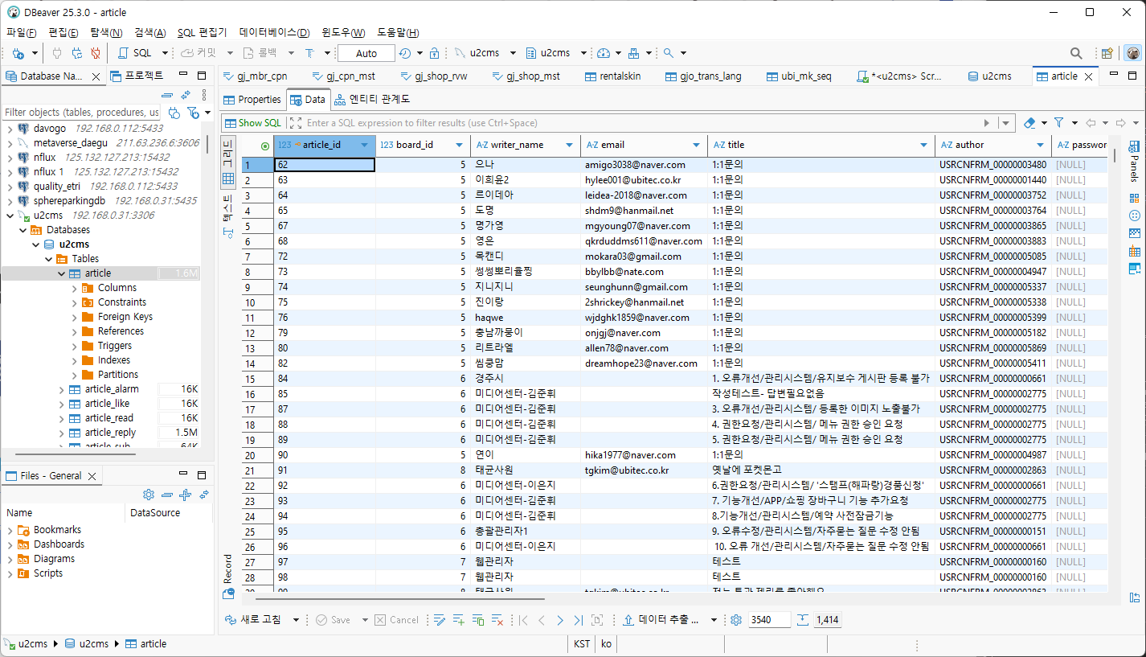1146x657 pixels.
Task: Switch the result view to 텍스트 mode
Action: pos(228,215)
